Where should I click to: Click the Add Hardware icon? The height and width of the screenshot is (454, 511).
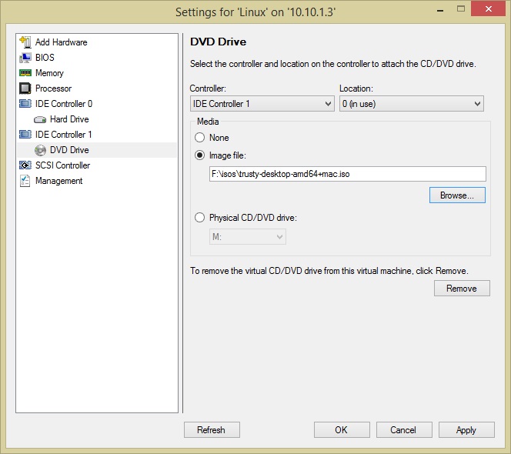click(x=25, y=42)
